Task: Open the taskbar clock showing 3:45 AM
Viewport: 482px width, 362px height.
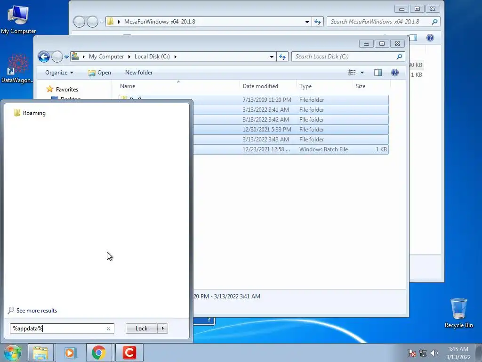Action: (458, 353)
